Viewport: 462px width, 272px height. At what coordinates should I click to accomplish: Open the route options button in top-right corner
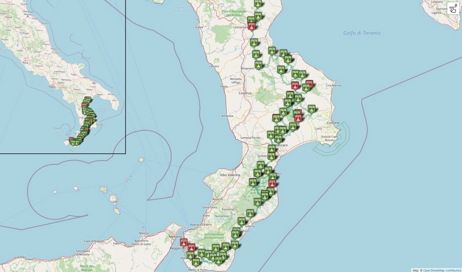click(453, 8)
